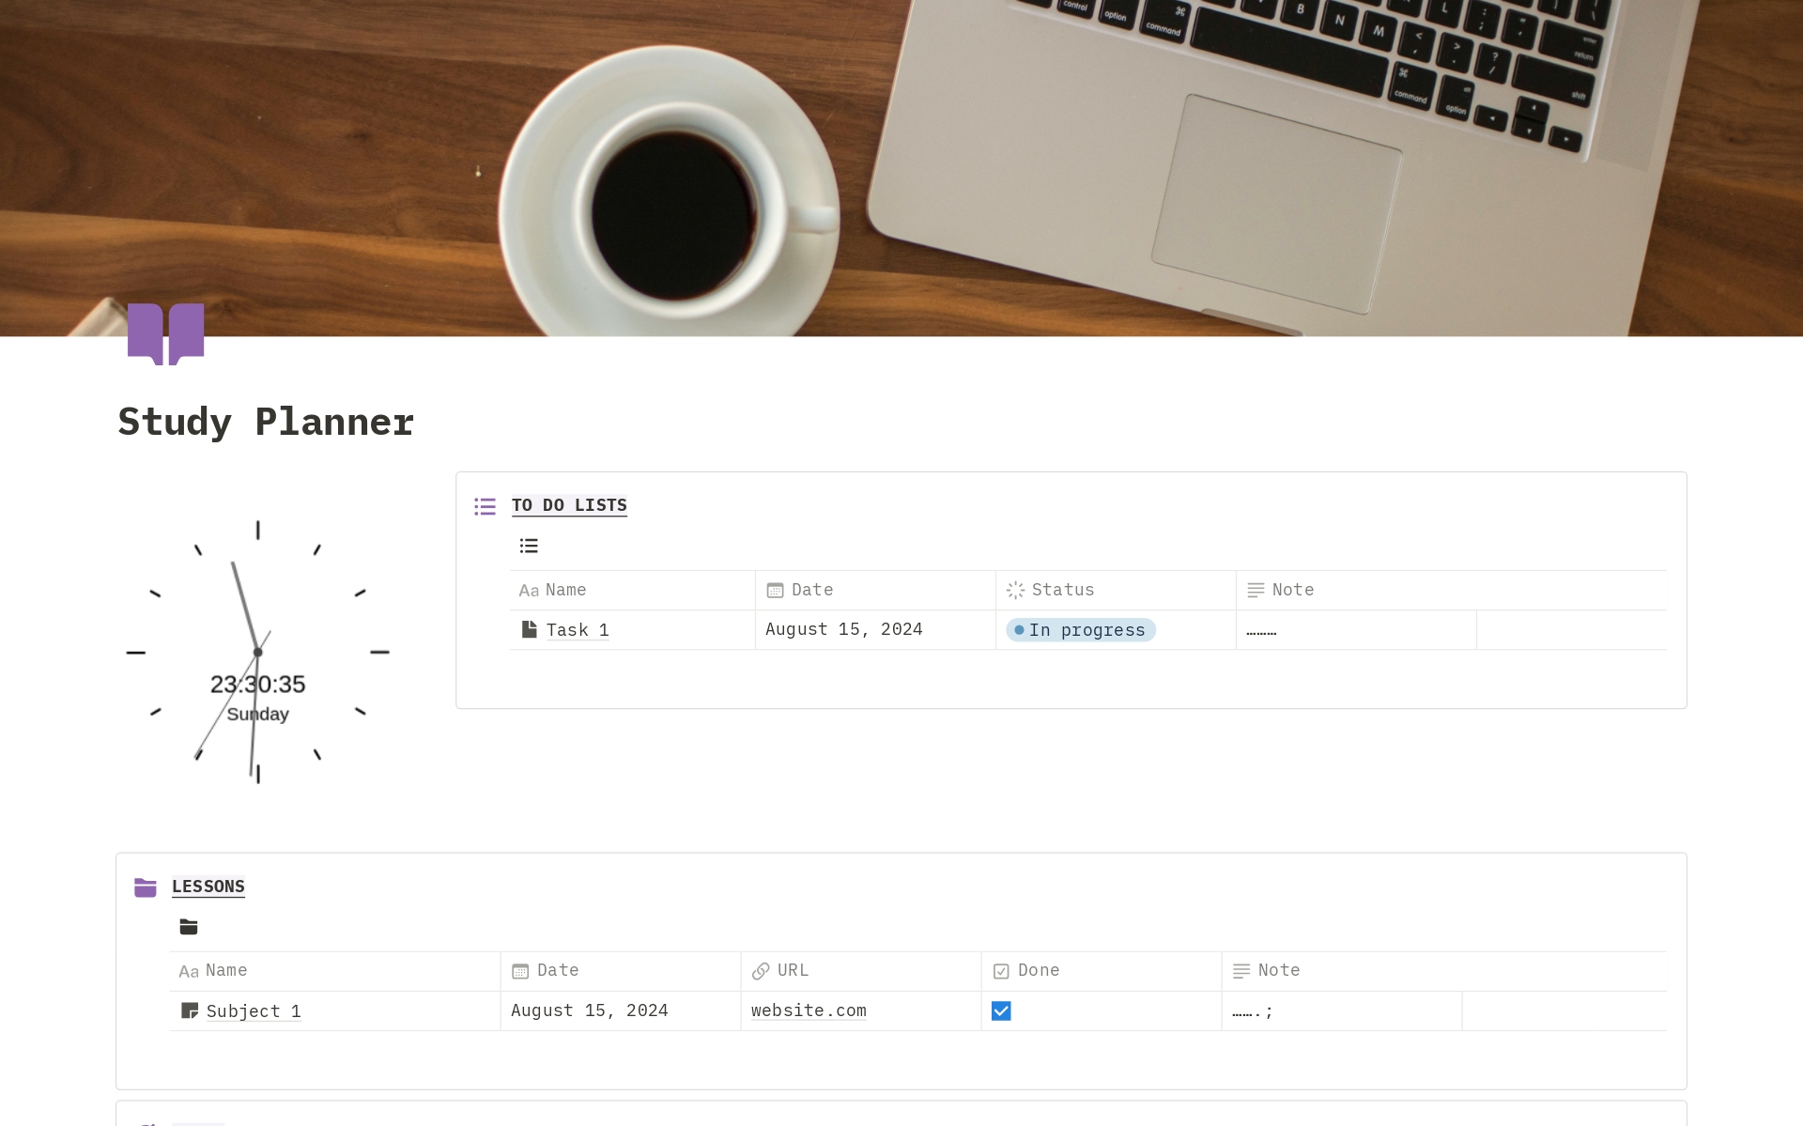Click the folder view icon under LESSONS

(x=188, y=927)
